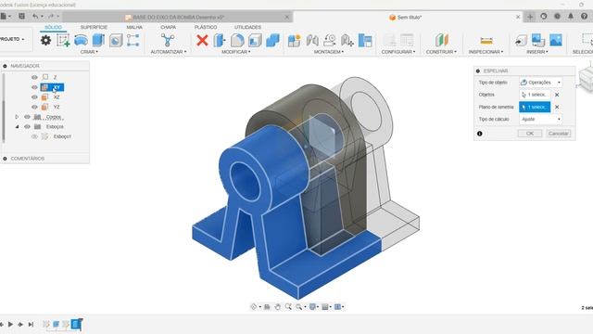
Task: Select the Fillet tool
Action: click(x=237, y=40)
